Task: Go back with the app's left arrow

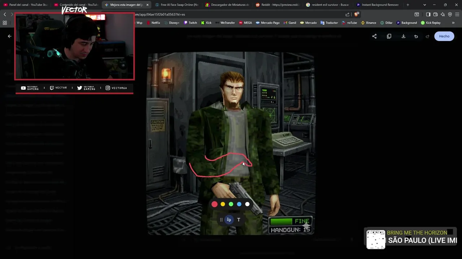Action: tap(10, 36)
